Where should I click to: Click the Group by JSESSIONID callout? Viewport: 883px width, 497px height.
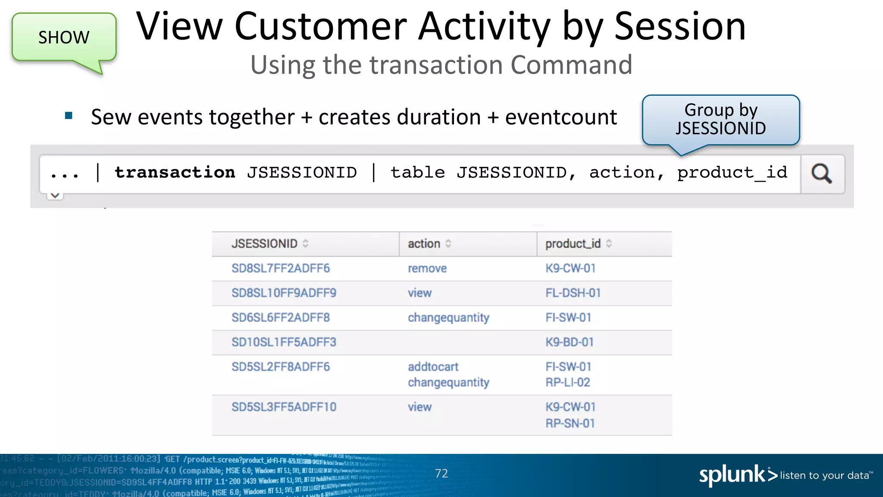[x=721, y=120]
